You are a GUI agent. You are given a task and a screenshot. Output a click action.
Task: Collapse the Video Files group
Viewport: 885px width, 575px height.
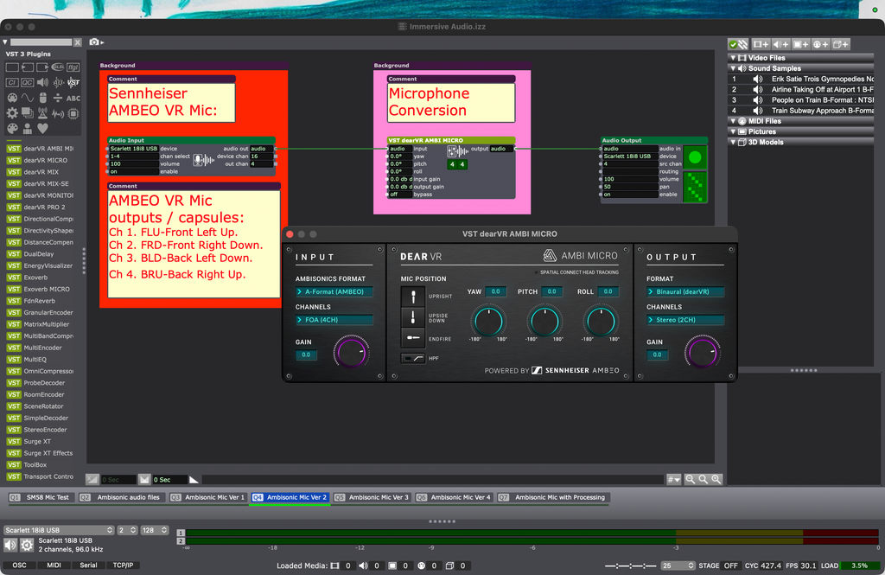[x=733, y=58]
